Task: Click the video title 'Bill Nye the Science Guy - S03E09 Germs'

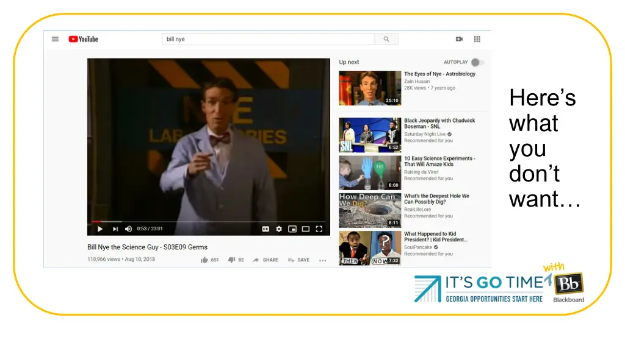Action: (148, 247)
